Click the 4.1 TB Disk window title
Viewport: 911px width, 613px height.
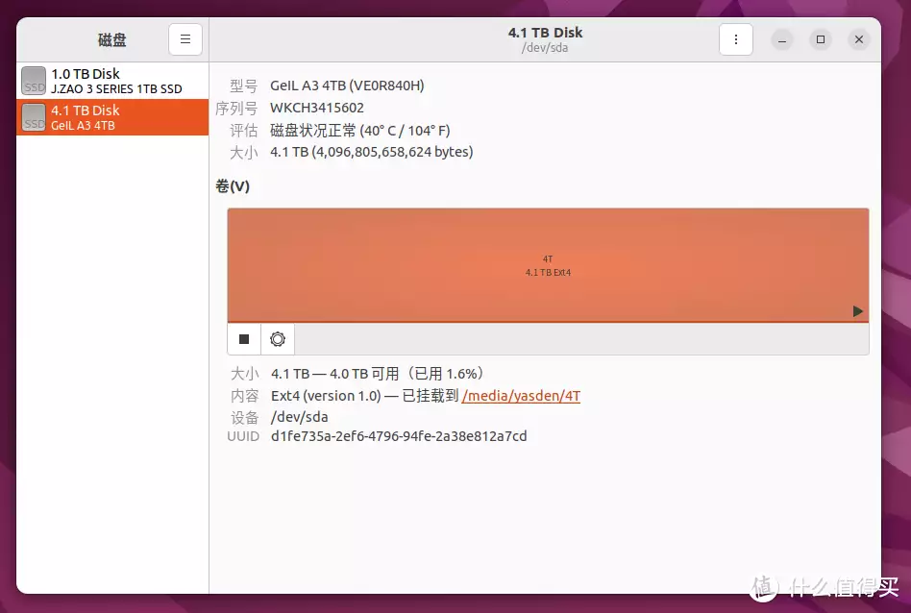tap(545, 33)
